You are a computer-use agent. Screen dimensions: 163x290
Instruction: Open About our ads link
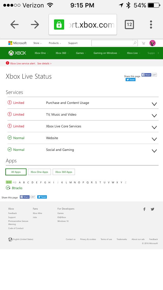coord(138,239)
